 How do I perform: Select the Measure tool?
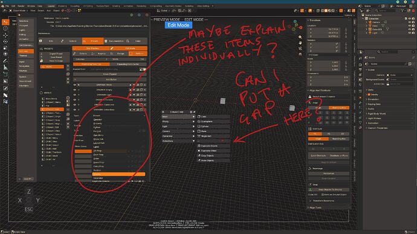pos(5,68)
